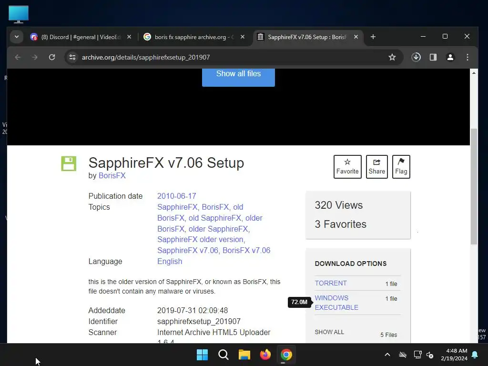The width and height of the screenshot is (488, 366).
Task: Click the cloud sync tray icon
Action: (x=403, y=355)
